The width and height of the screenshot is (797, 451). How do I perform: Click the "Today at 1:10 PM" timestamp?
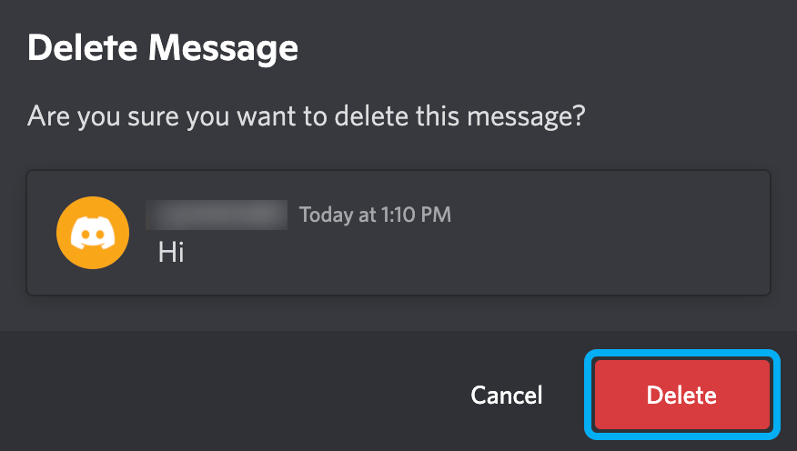(x=375, y=215)
